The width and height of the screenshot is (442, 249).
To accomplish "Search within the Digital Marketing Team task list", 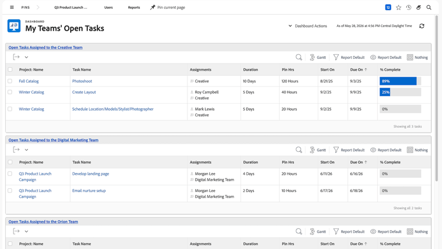I will 299,150.
